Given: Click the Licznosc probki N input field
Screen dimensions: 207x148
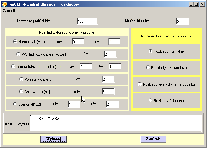Looking at the screenshot, I should 87,21.
